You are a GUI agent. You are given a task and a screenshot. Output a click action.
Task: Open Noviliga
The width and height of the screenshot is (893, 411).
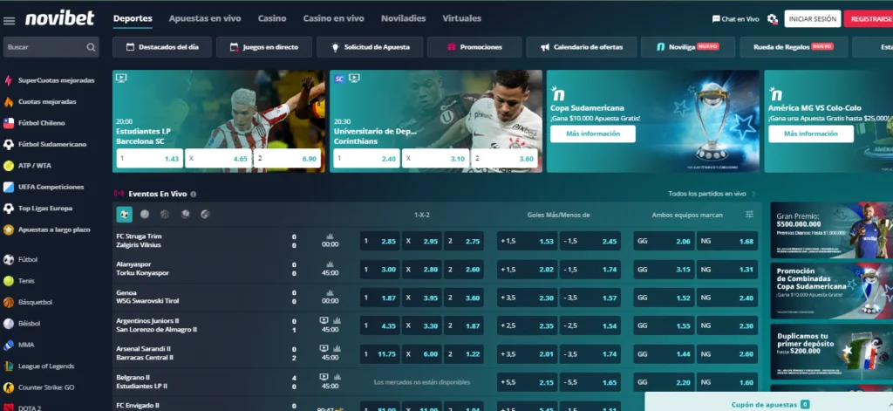coord(688,47)
